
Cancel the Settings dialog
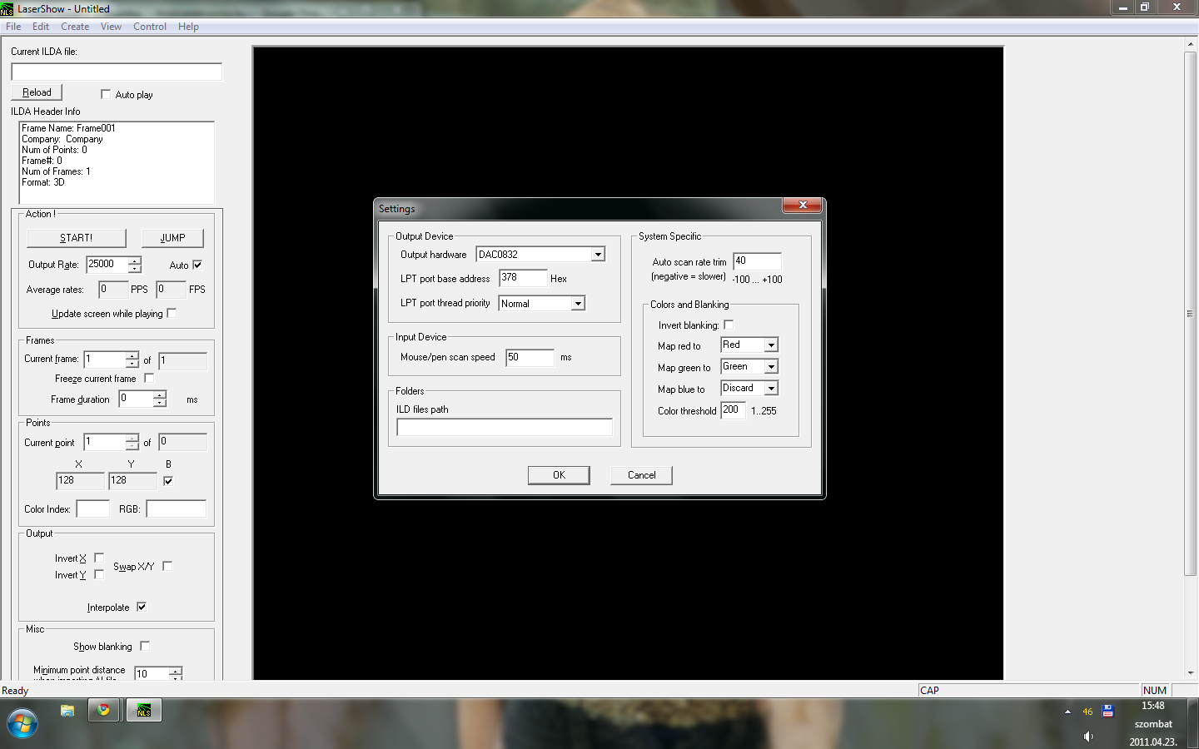coord(641,475)
